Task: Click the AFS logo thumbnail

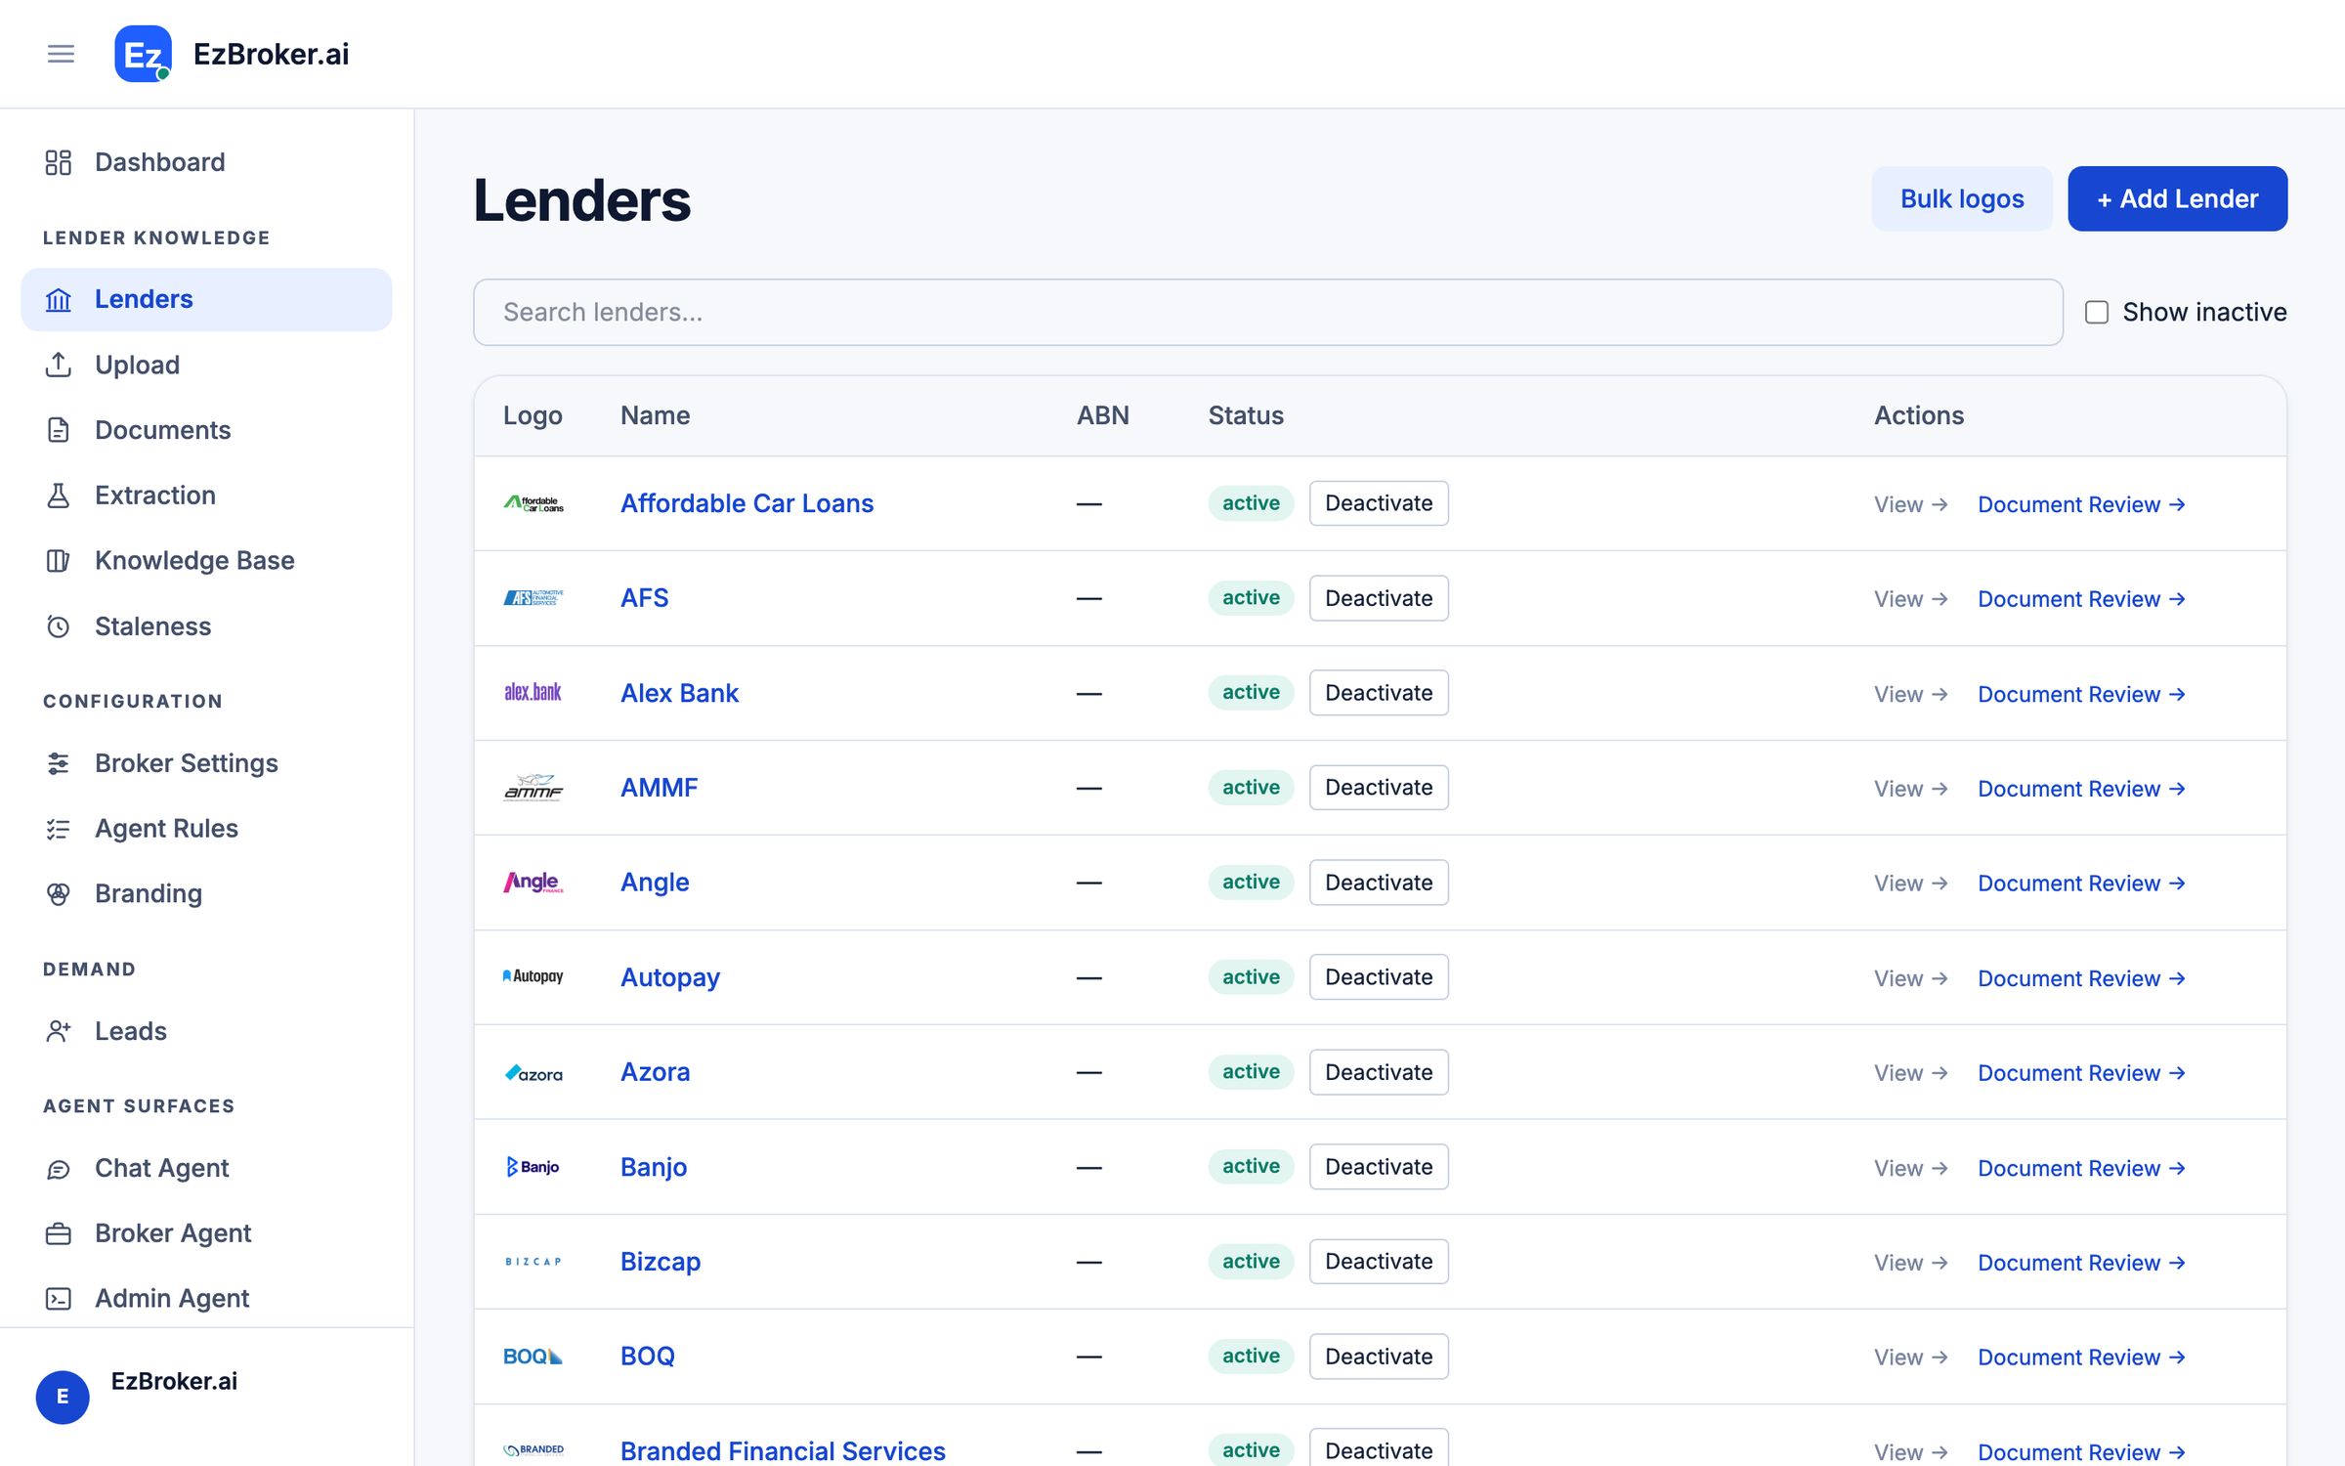Action: click(533, 598)
